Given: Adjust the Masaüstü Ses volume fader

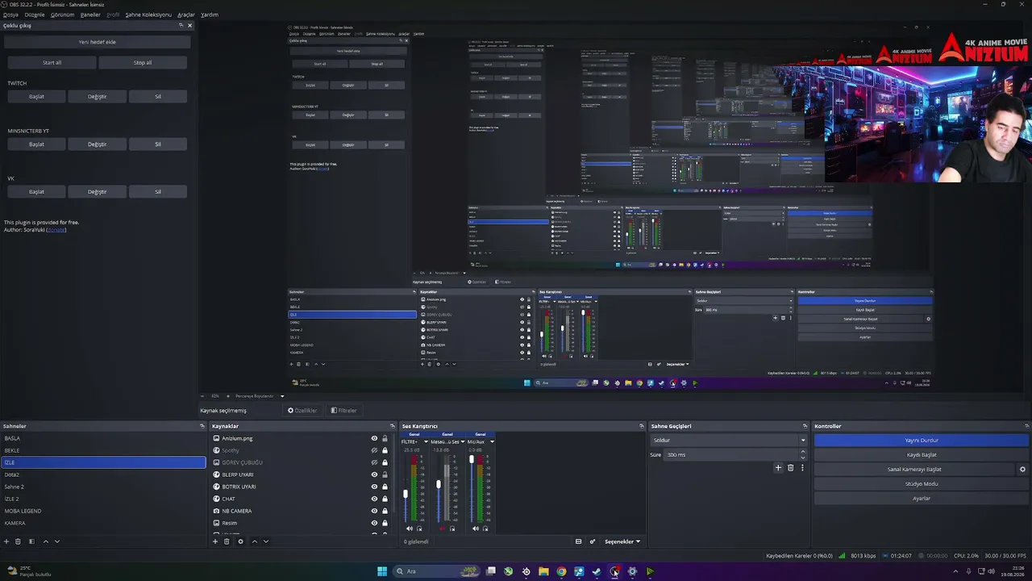Looking at the screenshot, I should click(439, 484).
